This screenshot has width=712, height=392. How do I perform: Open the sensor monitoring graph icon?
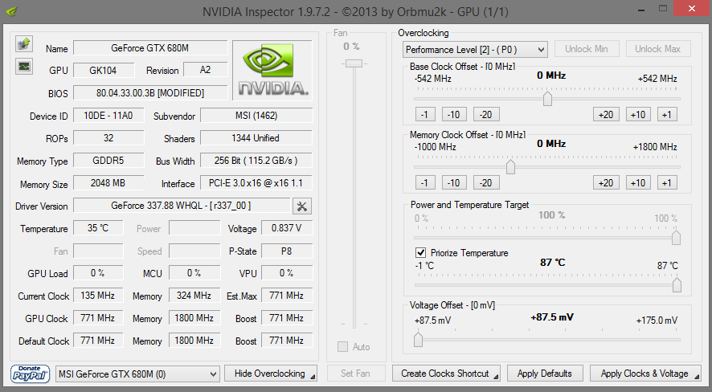pyautogui.click(x=23, y=67)
